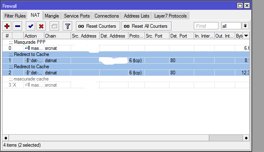Viewport: 264px width, 152px height.
Task: Focus the Find search field
Action: click(x=206, y=26)
